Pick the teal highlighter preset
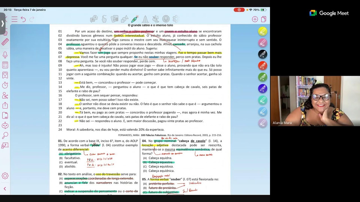 coord(263,100)
